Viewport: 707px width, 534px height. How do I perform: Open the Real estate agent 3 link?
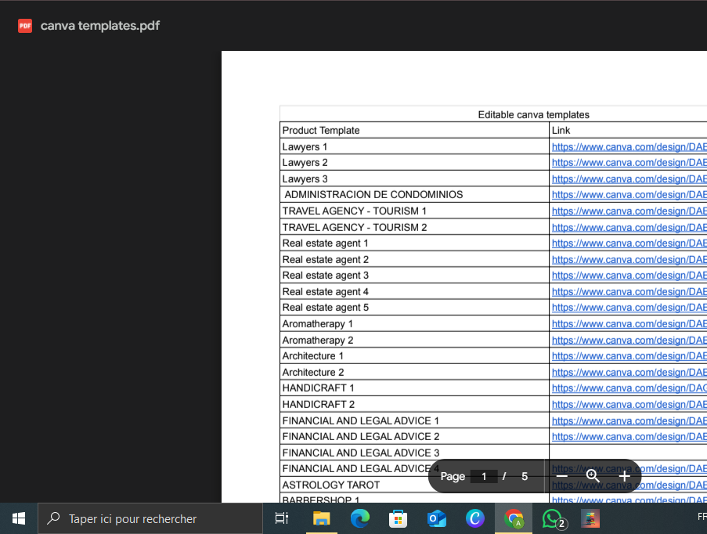[x=629, y=276]
